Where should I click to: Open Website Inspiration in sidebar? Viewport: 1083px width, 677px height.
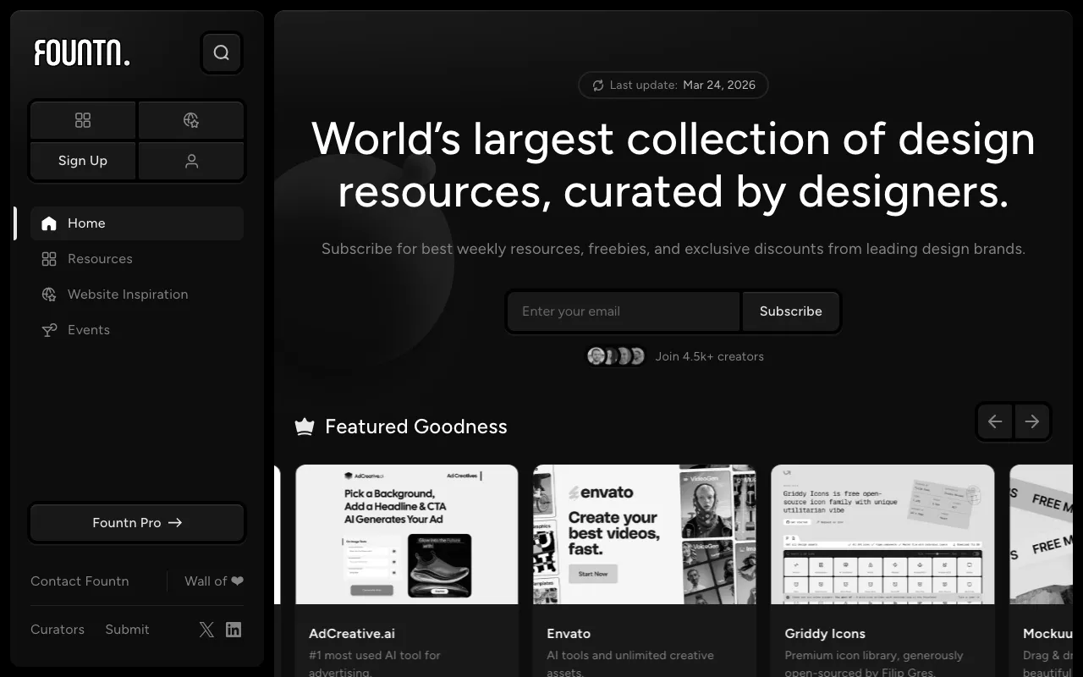click(137, 294)
